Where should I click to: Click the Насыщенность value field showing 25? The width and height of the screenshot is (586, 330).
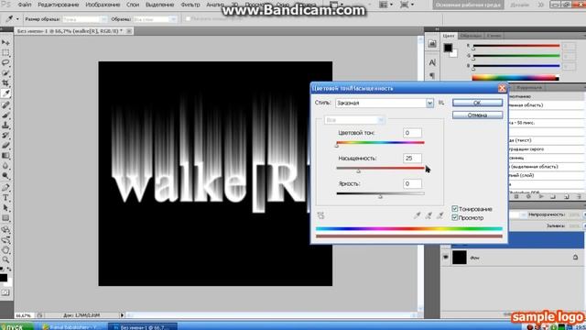pos(412,159)
